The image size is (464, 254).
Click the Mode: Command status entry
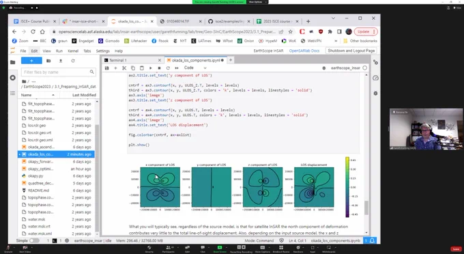point(259,240)
